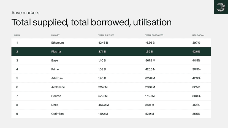Click the Linea market name
Image resolution: width=228 pixels, height=128 pixels.
click(55, 105)
